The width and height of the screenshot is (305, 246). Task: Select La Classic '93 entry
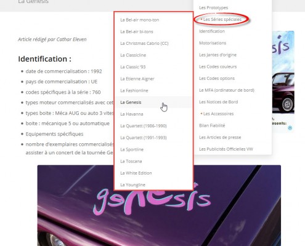click(x=133, y=67)
